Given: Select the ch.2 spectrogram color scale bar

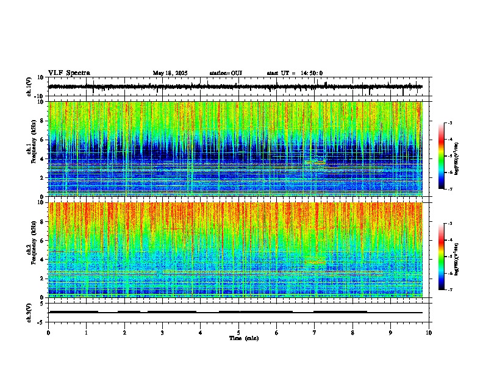Looking at the screenshot, I should point(441,257).
